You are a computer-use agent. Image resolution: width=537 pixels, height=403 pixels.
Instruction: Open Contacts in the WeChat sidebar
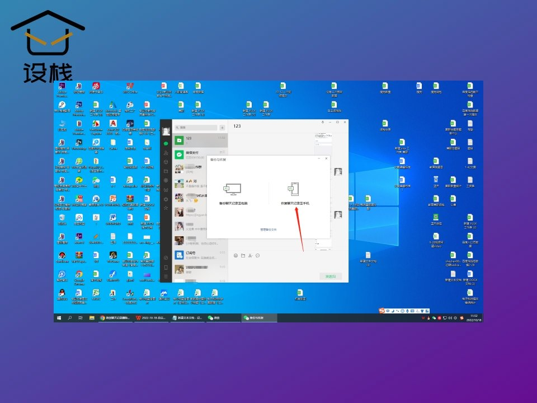(166, 153)
